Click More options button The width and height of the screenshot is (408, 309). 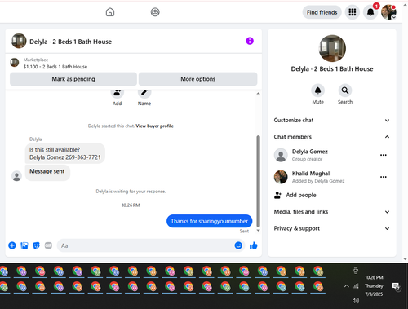point(197,79)
